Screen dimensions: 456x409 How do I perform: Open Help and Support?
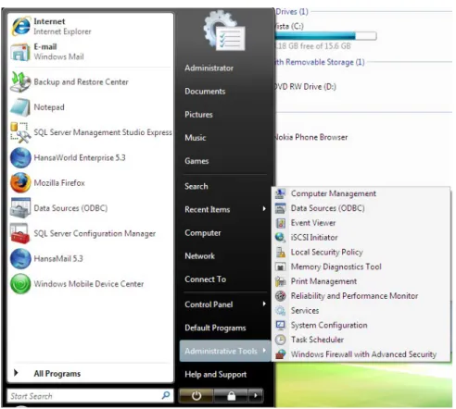(x=216, y=375)
